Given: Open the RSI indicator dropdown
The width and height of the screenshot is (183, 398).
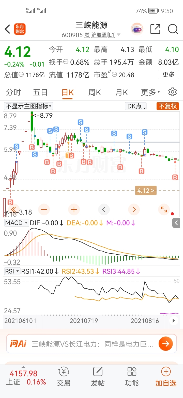Looking at the screenshot, I should click(12, 271).
